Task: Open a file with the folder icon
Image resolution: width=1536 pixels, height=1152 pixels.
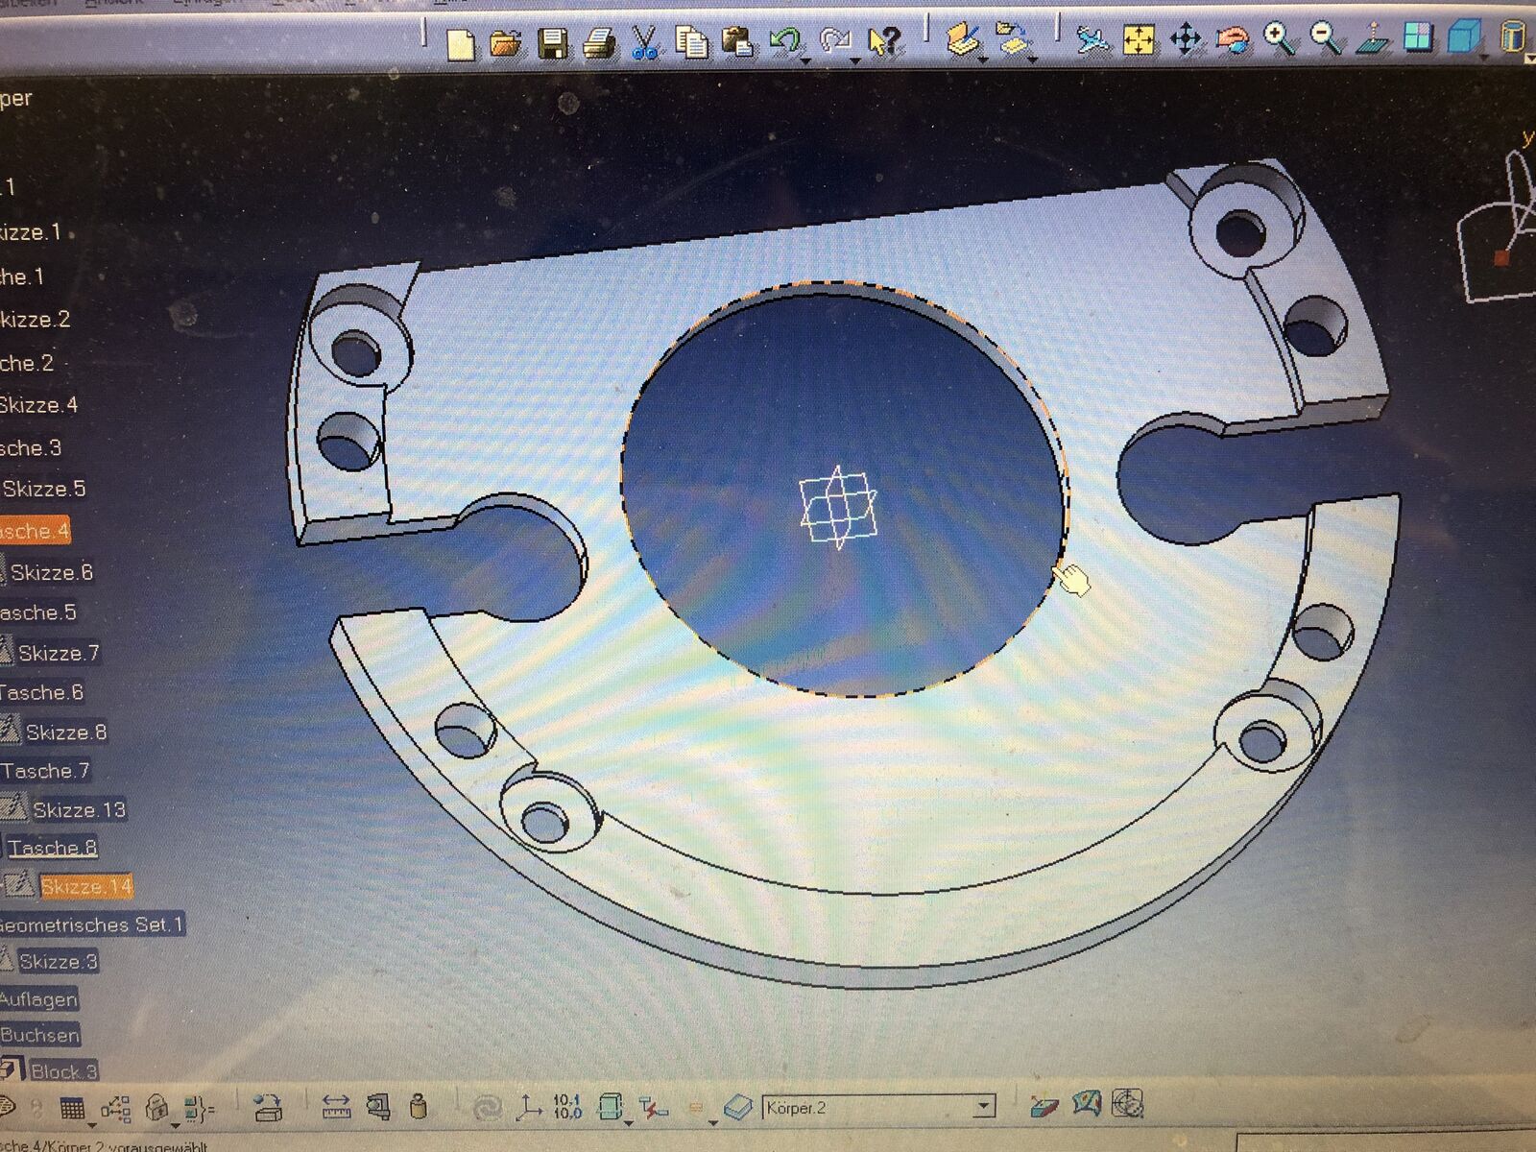Action: pos(506,43)
